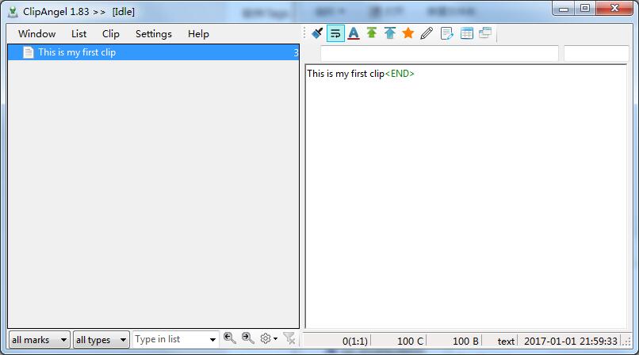The width and height of the screenshot is (639, 355).
Task: Open the Help menu
Action: pos(198,34)
